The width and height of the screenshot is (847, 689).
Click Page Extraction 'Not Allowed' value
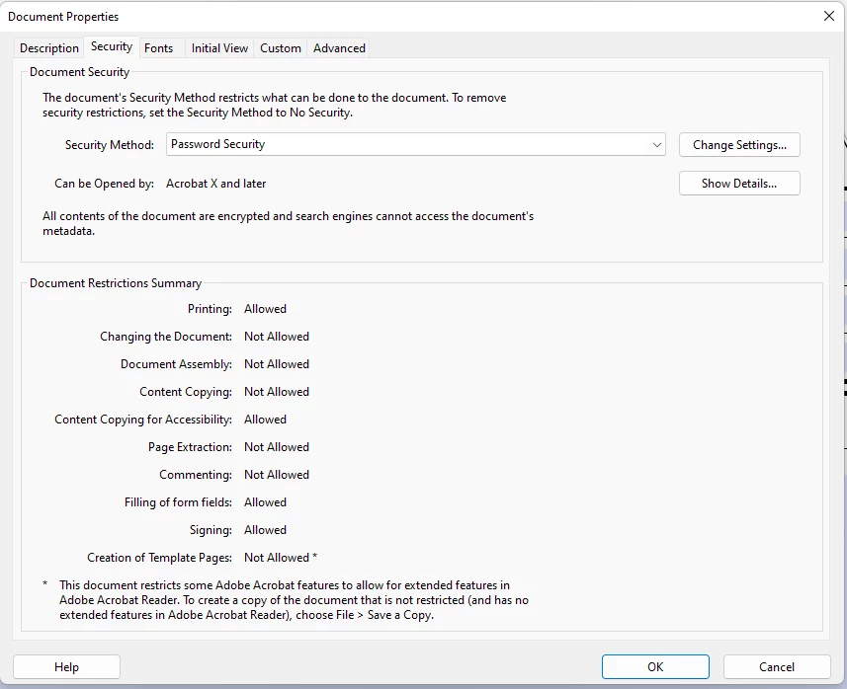[277, 447]
